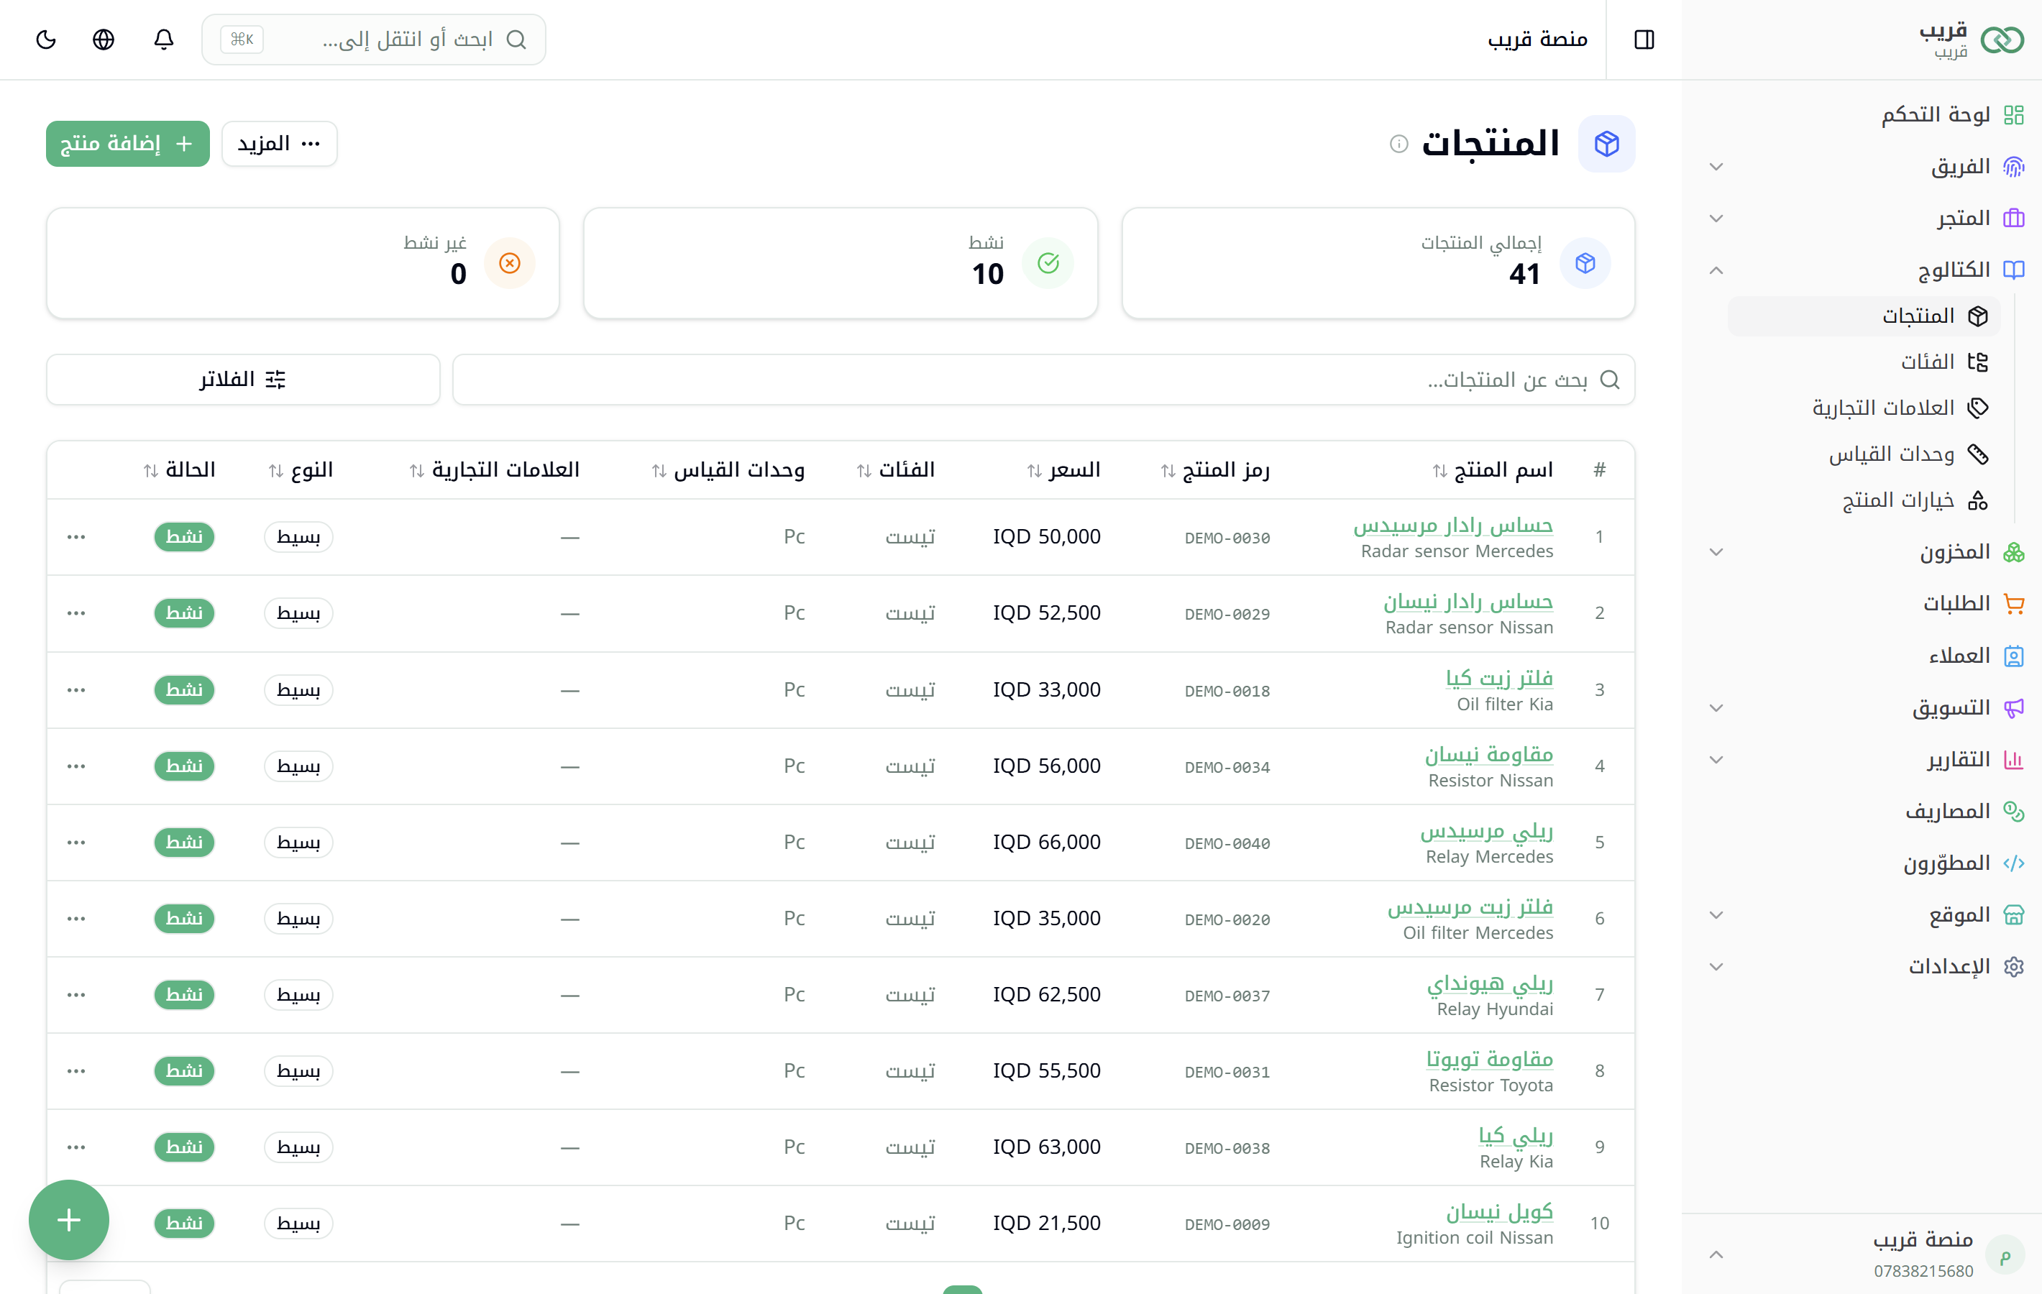Open row actions for Resistor Toyota
This screenshot has height=1294, width=2042.
76,1071
